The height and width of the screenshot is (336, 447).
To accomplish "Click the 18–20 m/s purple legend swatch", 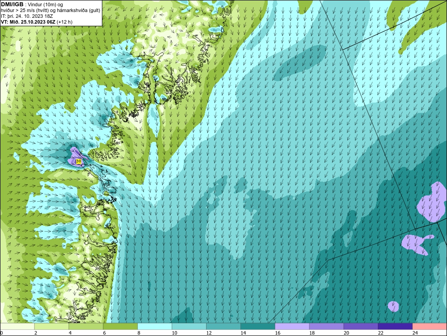I will click(x=326, y=326).
